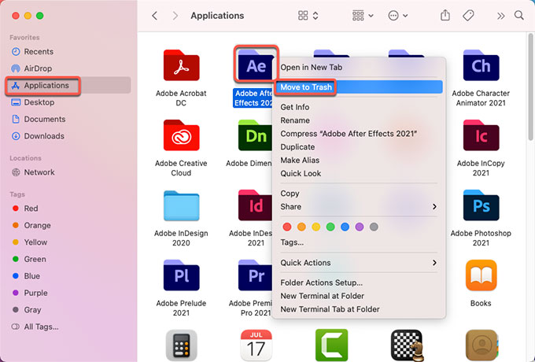Click the vertical scrollbar thumb
This screenshot has height=362, width=535.
[530, 87]
